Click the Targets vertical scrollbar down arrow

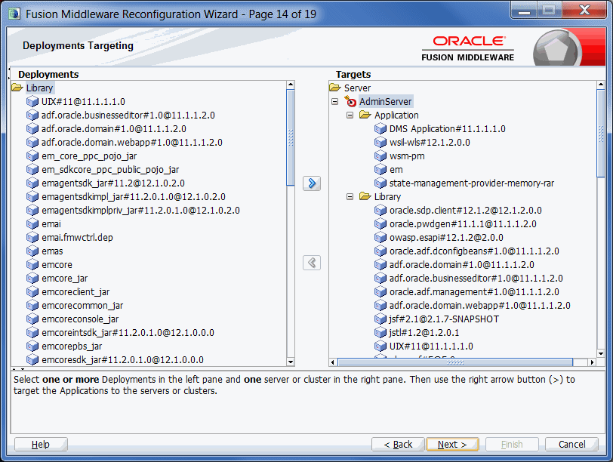(601, 353)
